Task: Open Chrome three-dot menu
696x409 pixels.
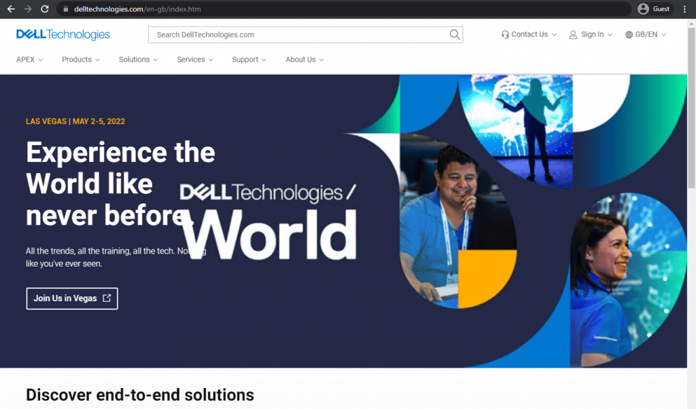Action: pyautogui.click(x=684, y=9)
